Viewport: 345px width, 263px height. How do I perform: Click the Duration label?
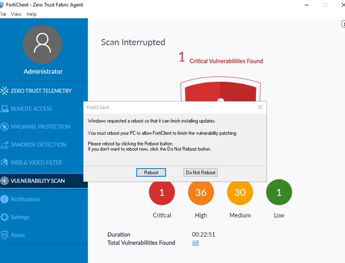tap(119, 234)
